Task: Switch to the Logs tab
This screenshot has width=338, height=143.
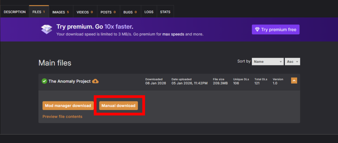Action: tap(149, 12)
